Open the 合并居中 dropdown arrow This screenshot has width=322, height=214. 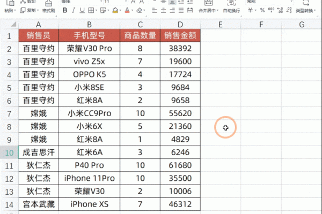coord(217,11)
